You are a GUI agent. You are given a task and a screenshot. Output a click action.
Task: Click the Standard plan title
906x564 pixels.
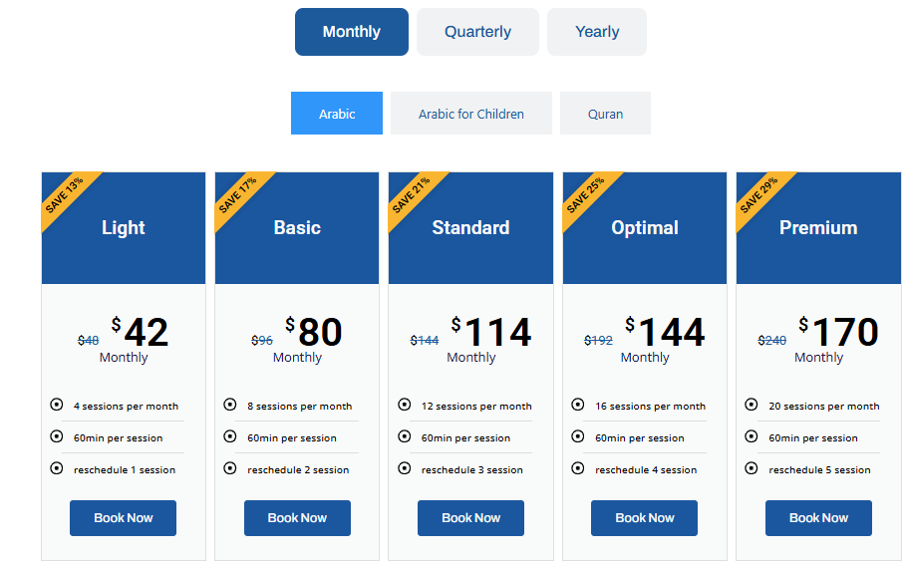click(x=470, y=227)
